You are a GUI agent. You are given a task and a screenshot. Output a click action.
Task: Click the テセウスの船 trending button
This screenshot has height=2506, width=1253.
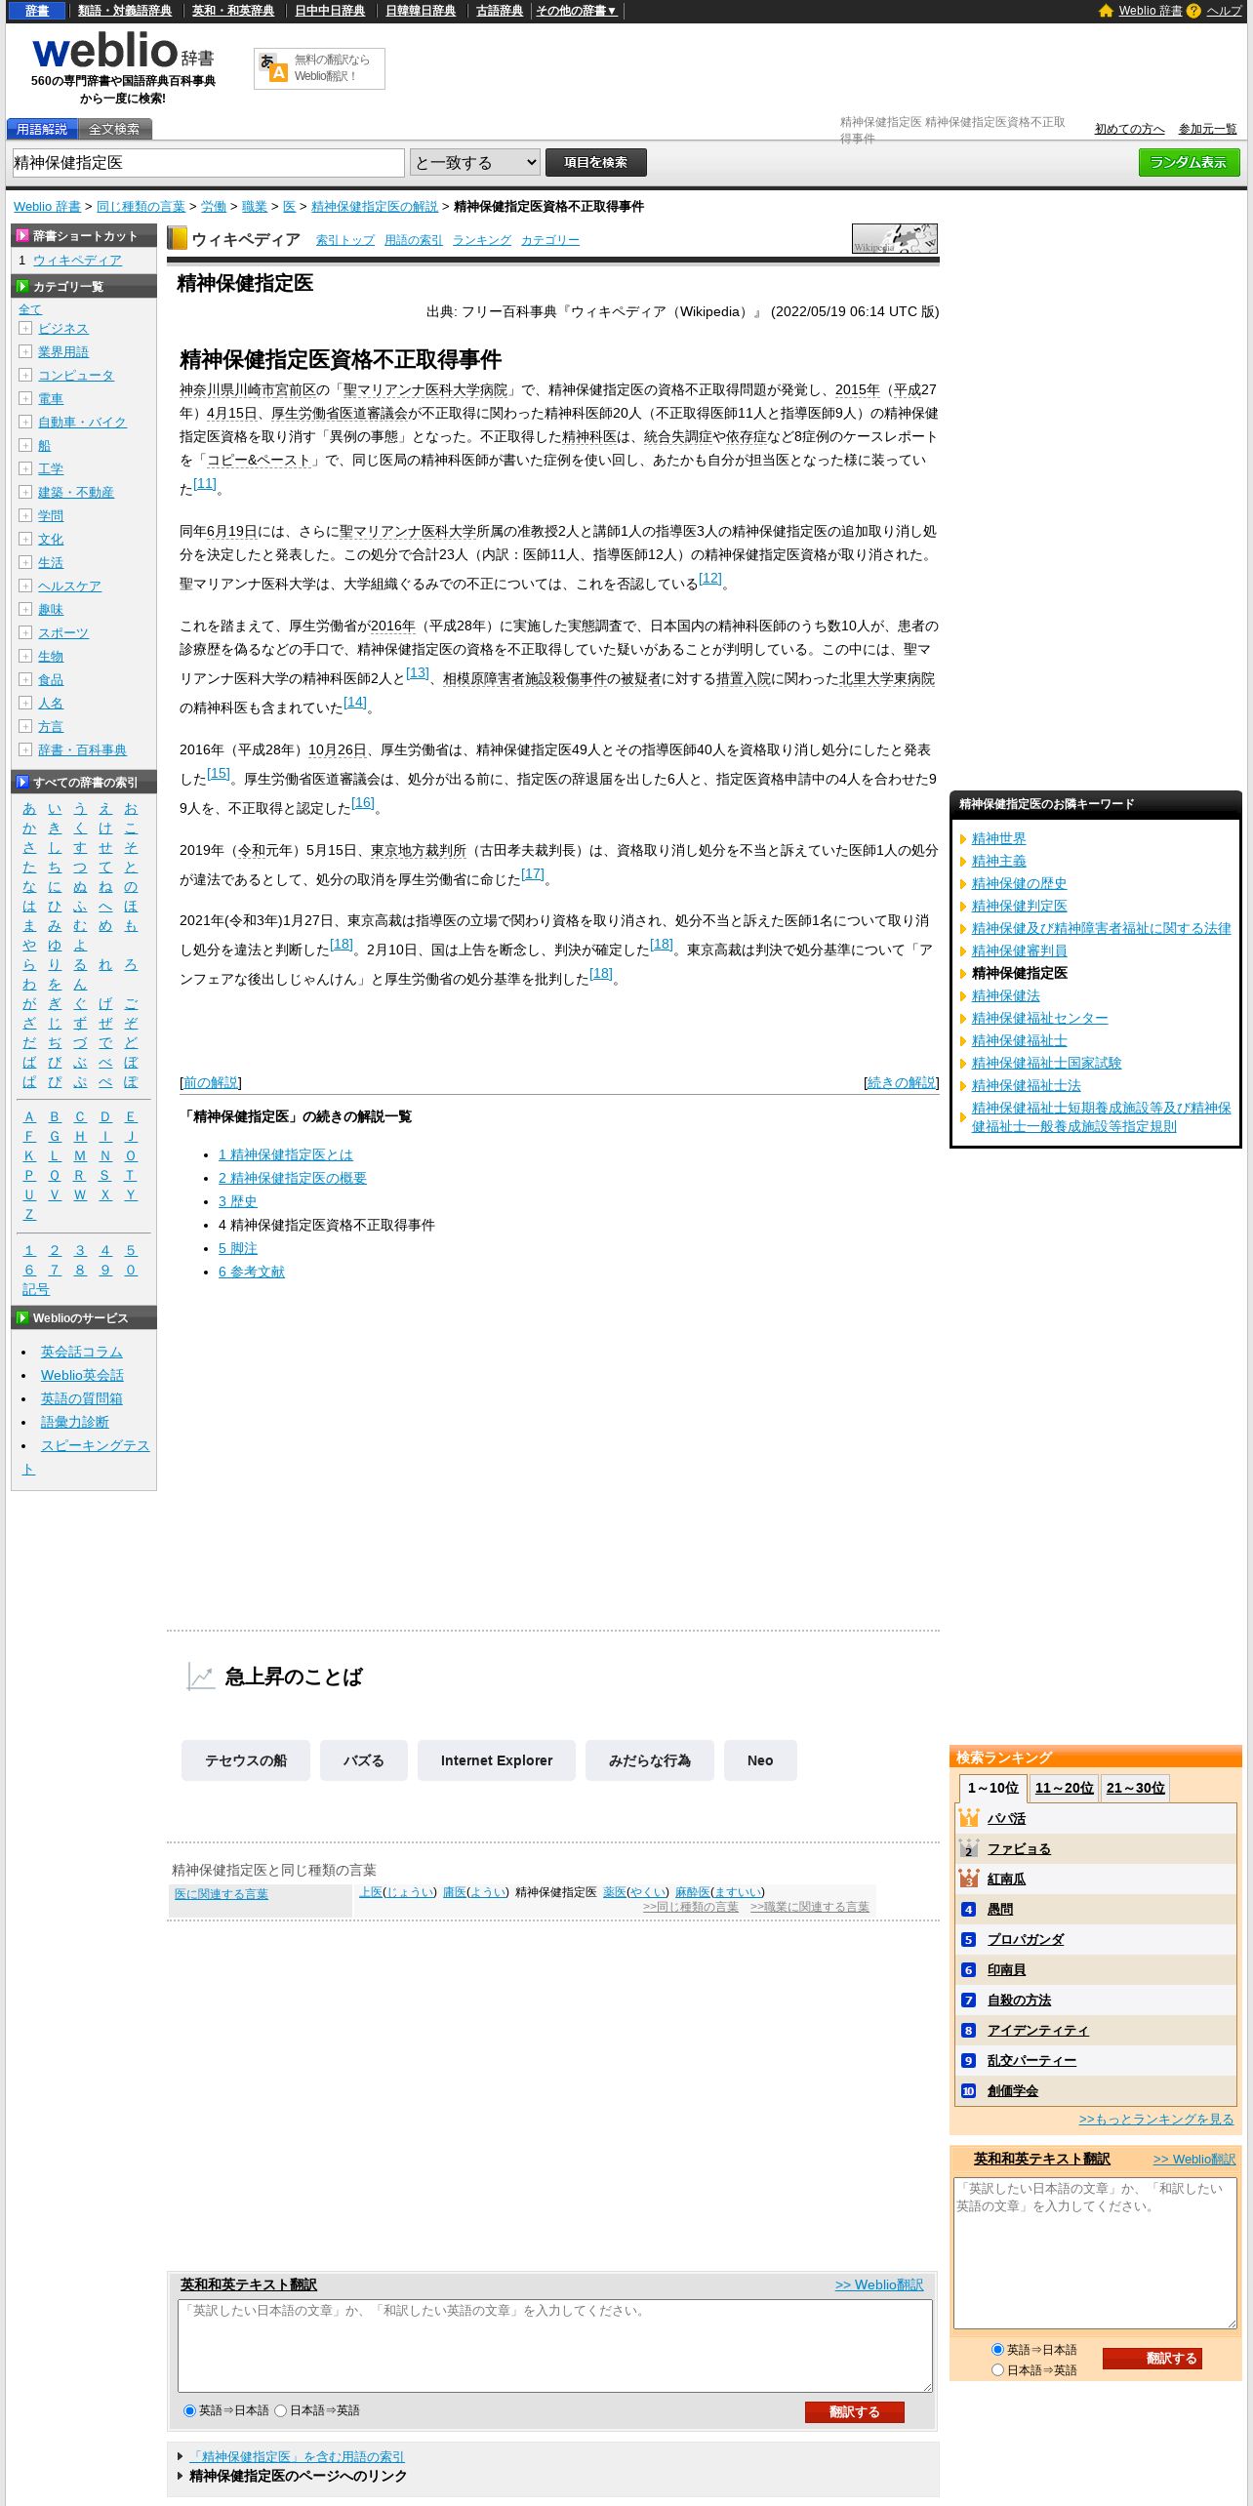(x=246, y=1760)
